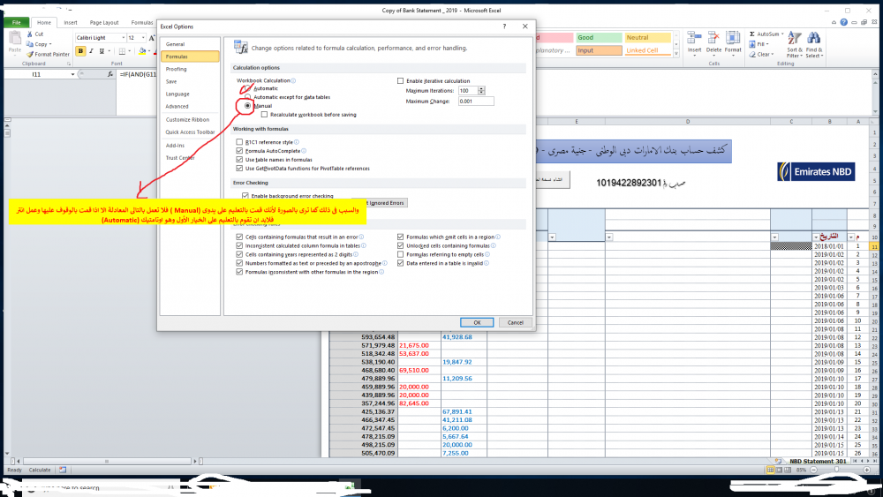Click the Find & Select binoculars icon
883x497 pixels.
814,38
